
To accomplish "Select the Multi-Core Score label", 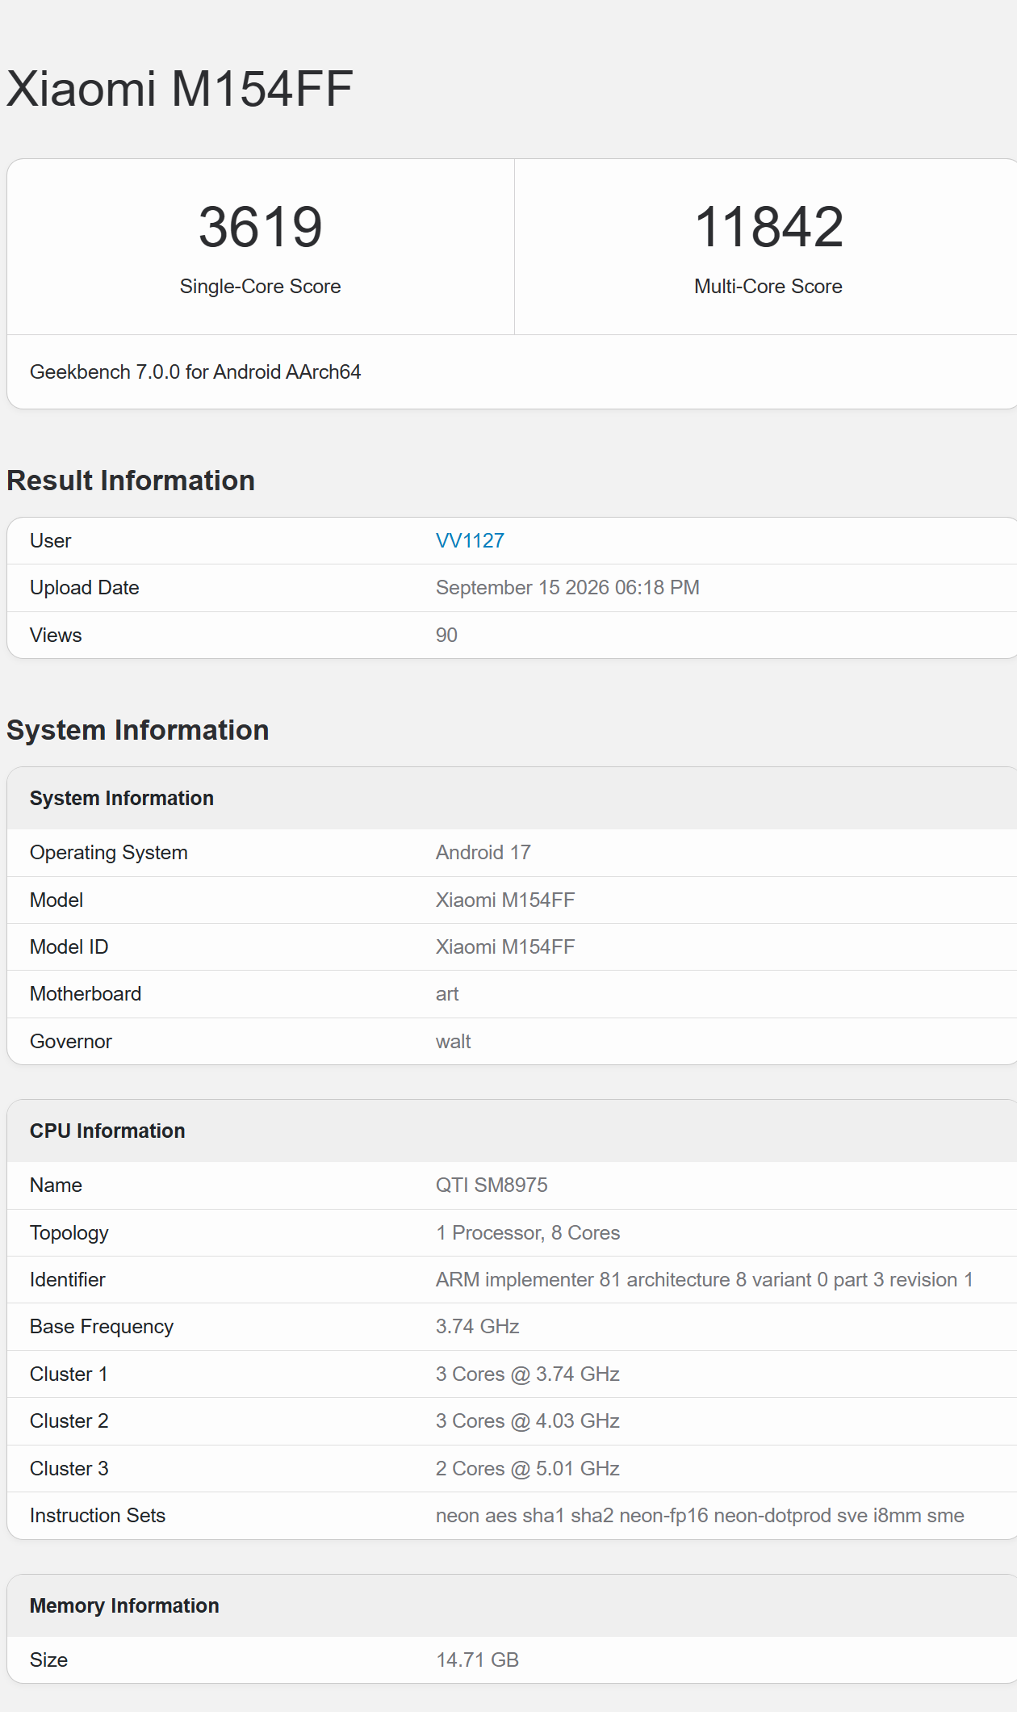I will (768, 287).
